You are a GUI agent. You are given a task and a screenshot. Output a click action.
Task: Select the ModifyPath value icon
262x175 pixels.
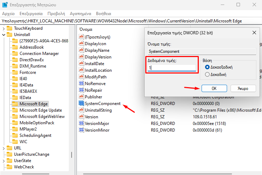81,77
